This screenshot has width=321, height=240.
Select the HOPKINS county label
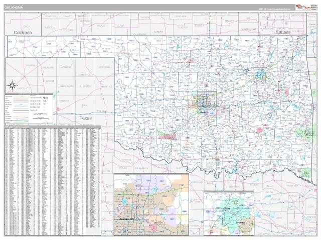coord(275,199)
